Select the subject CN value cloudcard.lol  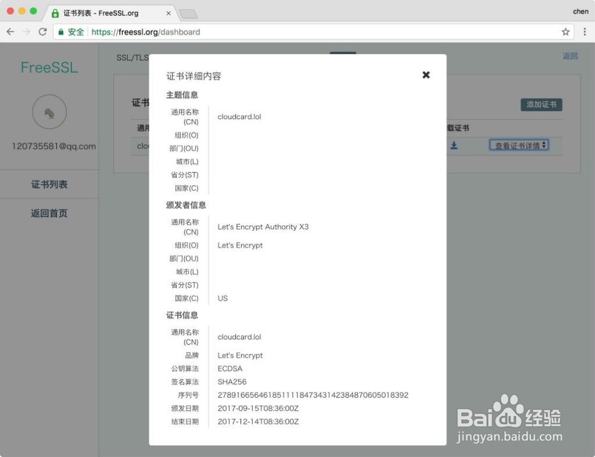[x=239, y=117]
